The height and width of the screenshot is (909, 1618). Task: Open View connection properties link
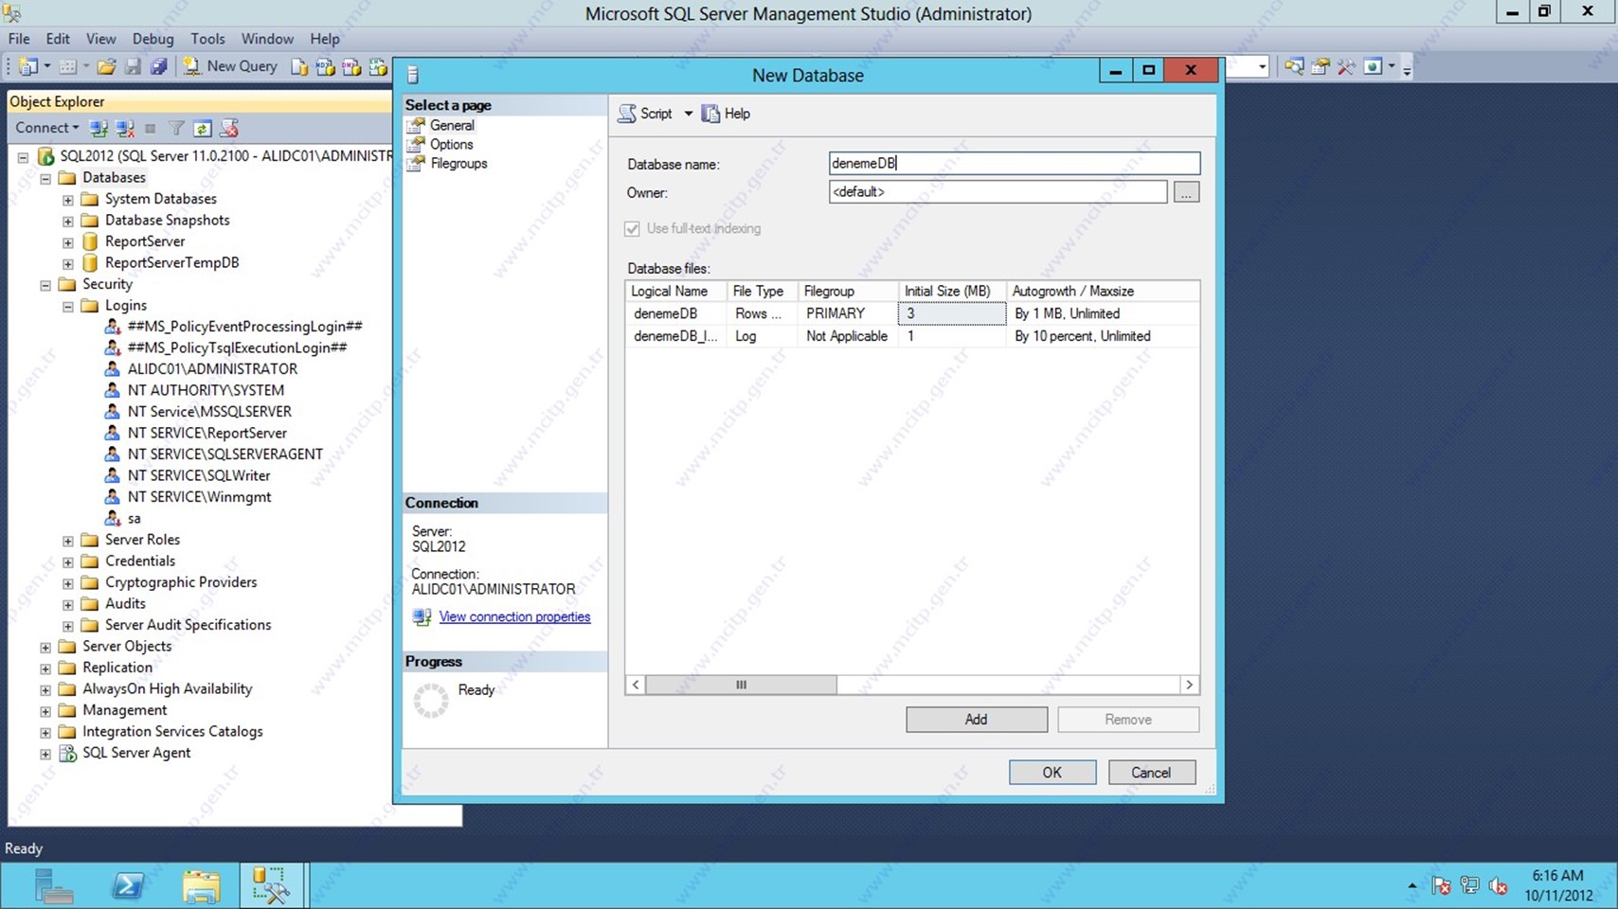click(x=514, y=616)
